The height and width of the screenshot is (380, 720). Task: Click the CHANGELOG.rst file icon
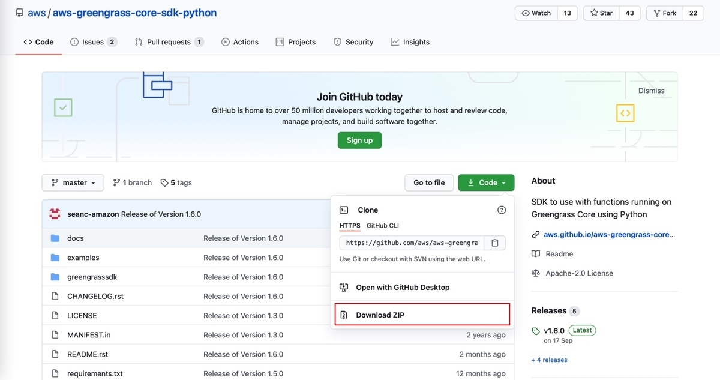(55, 296)
